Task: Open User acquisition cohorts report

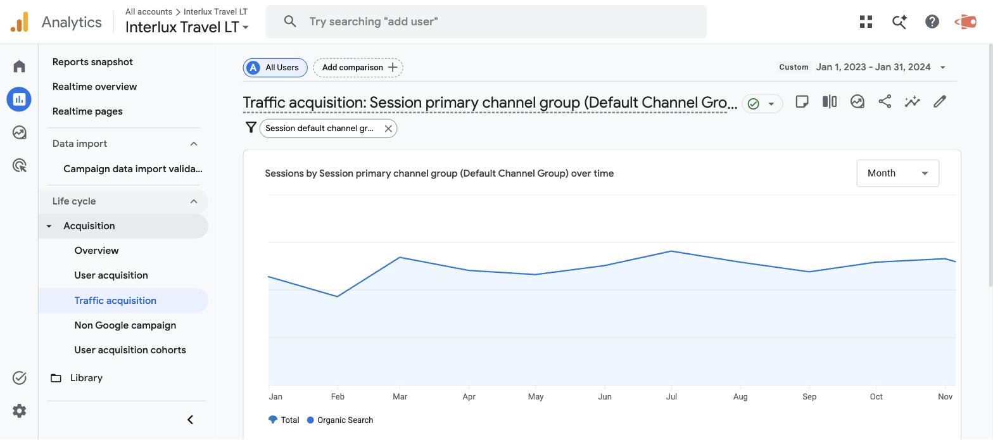Action: pos(130,350)
